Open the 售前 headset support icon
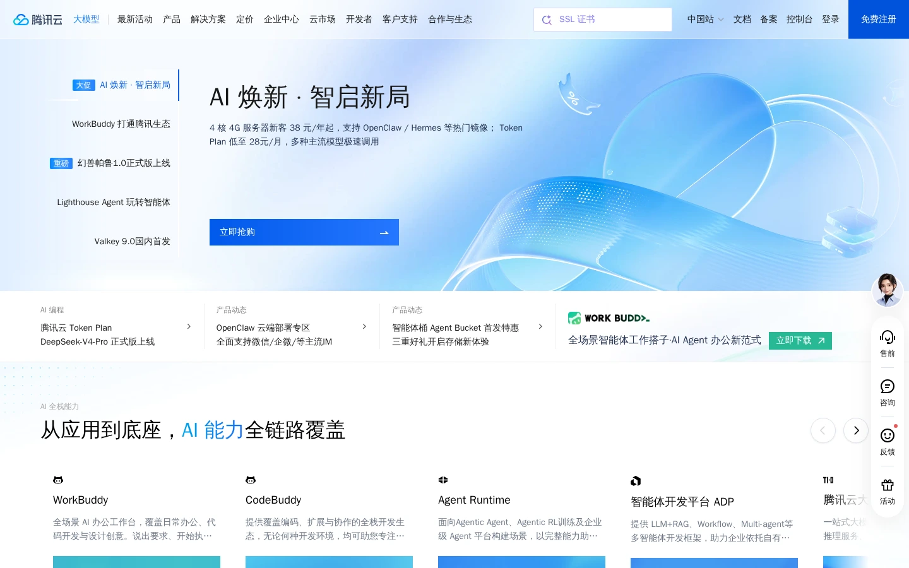 coord(888,337)
